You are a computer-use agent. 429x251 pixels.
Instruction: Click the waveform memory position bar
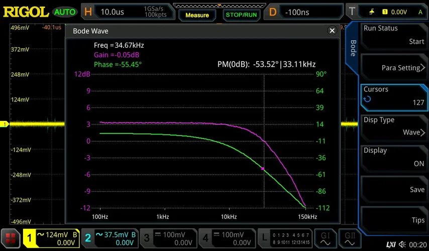219,6
